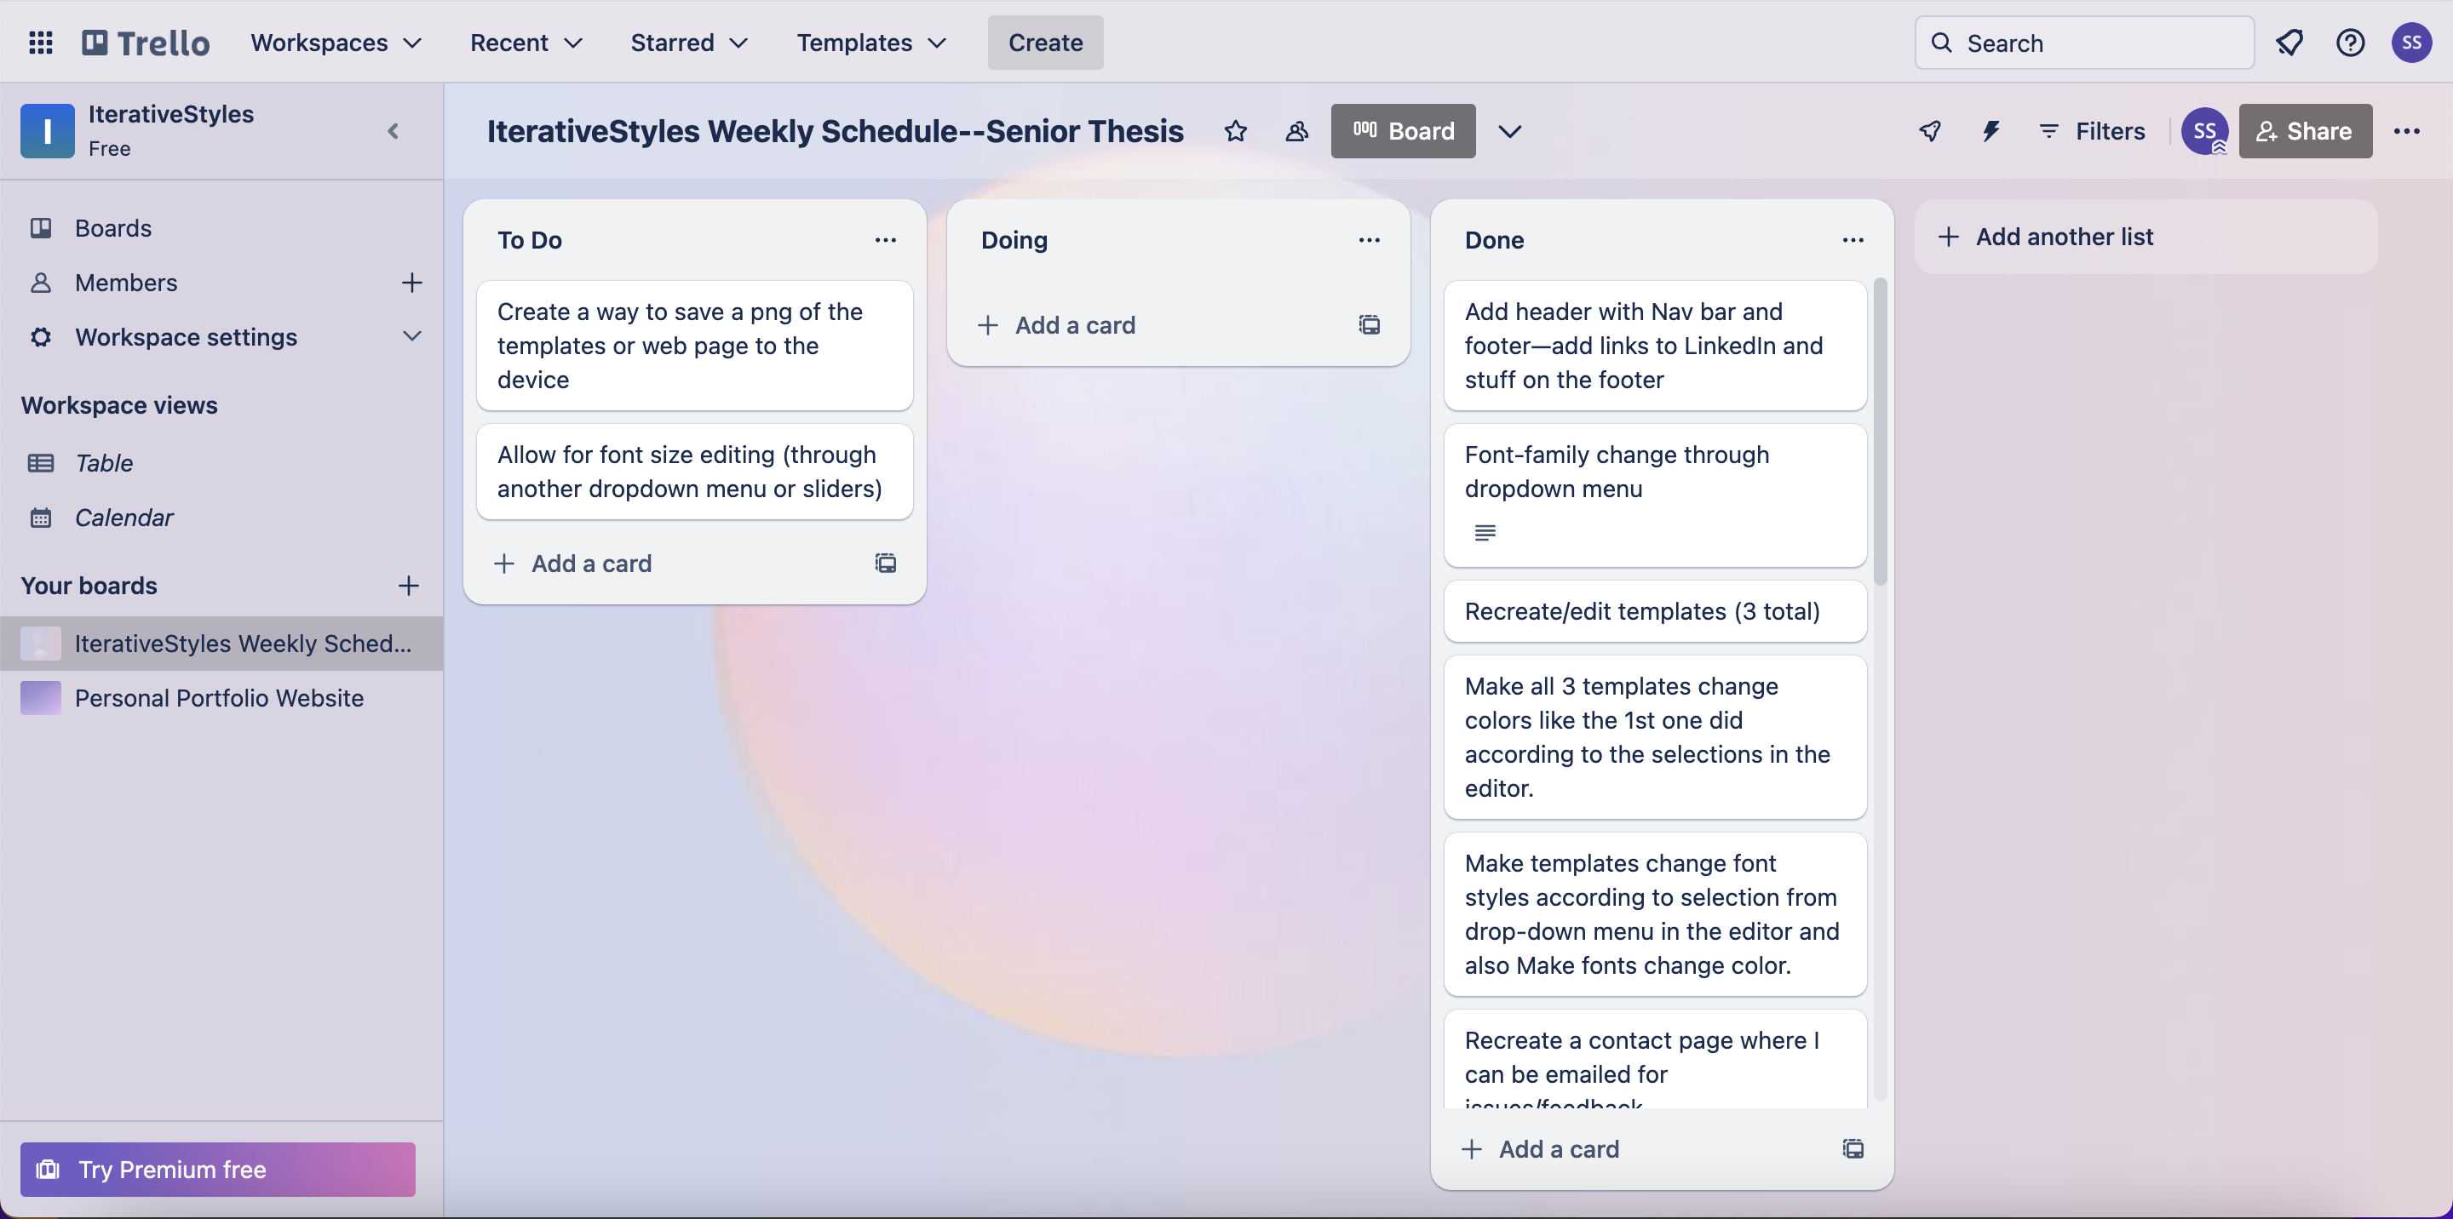Expand the board view switcher chevron

(x=1508, y=131)
